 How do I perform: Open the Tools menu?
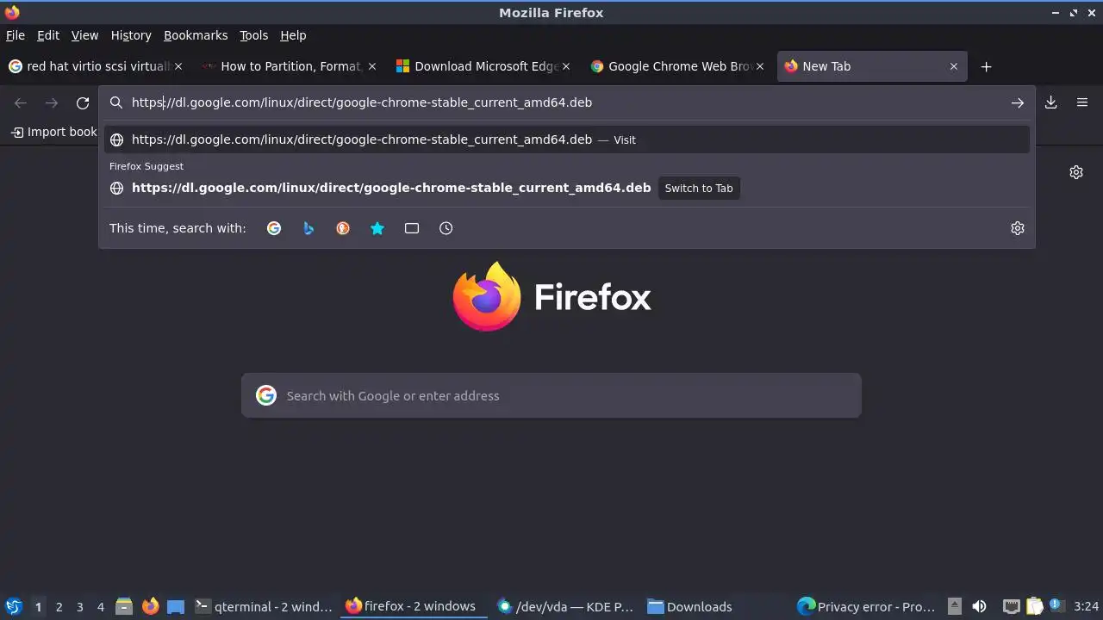pos(254,35)
